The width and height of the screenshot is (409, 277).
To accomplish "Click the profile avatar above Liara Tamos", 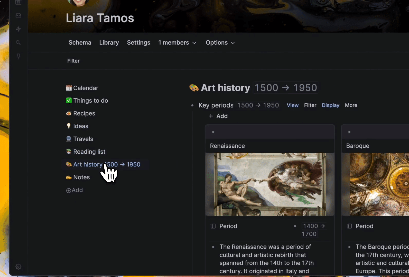I will click(x=78, y=3).
